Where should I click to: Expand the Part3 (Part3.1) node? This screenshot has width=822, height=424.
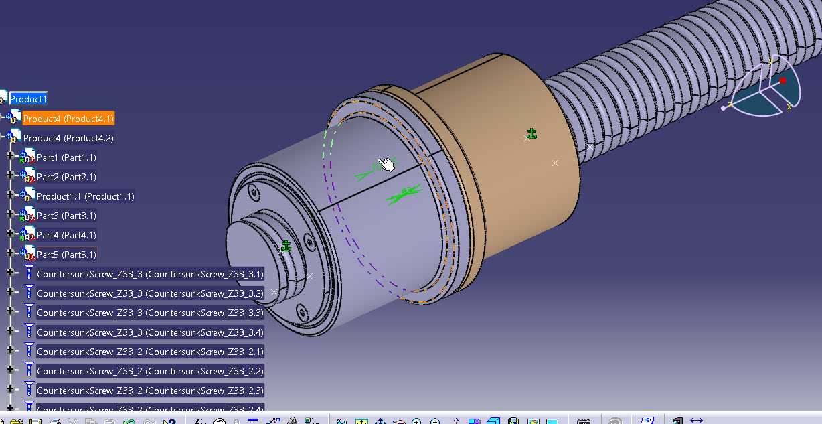click(x=10, y=214)
